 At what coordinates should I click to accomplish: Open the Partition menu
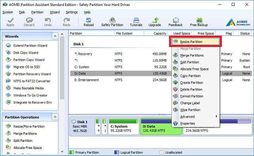[37, 12]
